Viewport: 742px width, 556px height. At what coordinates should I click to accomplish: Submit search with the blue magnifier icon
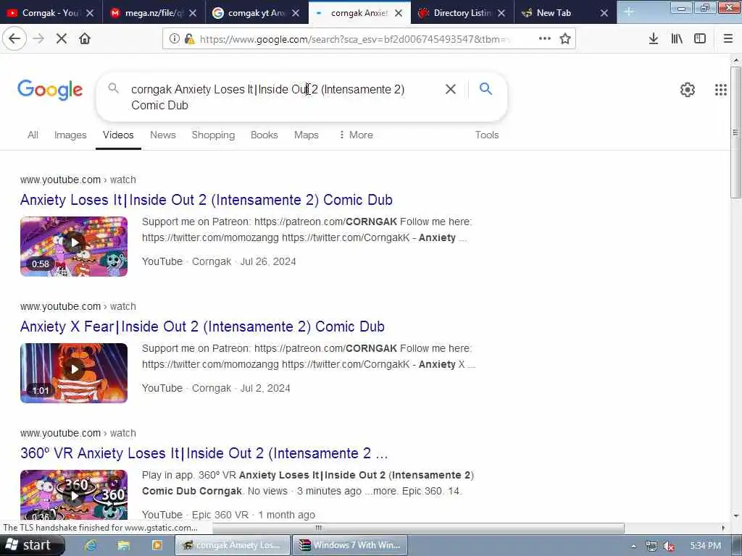point(485,89)
